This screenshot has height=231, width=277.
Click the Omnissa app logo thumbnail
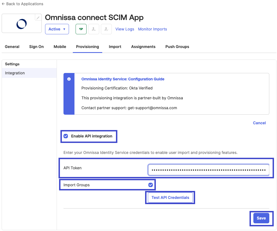coord(22,23)
